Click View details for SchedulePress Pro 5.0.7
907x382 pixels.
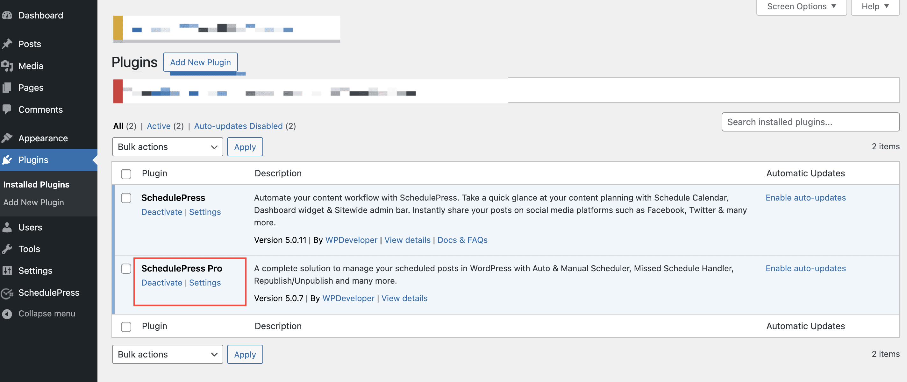(x=404, y=299)
